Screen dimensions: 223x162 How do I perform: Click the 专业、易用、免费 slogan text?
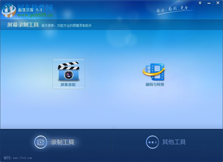172,9
